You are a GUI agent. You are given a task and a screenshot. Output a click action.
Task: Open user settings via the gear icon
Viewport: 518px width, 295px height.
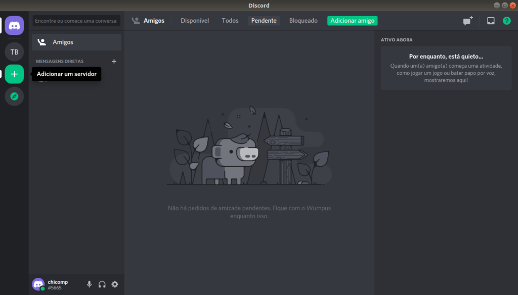point(114,284)
